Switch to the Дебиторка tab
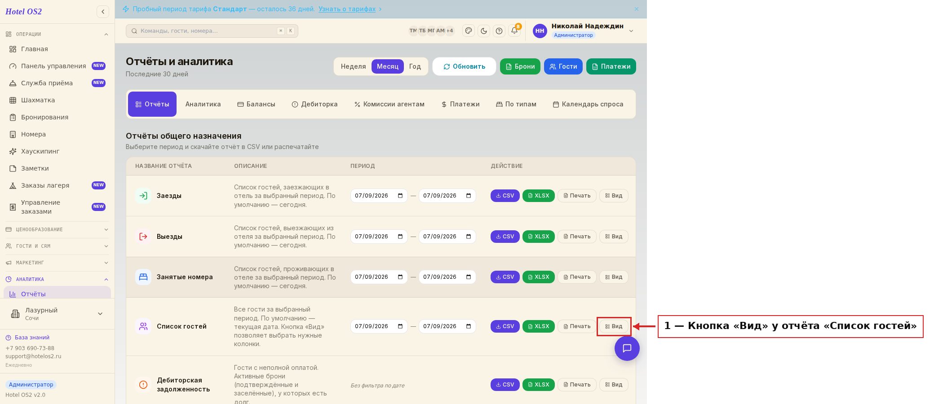The height and width of the screenshot is (404, 934). pos(314,104)
